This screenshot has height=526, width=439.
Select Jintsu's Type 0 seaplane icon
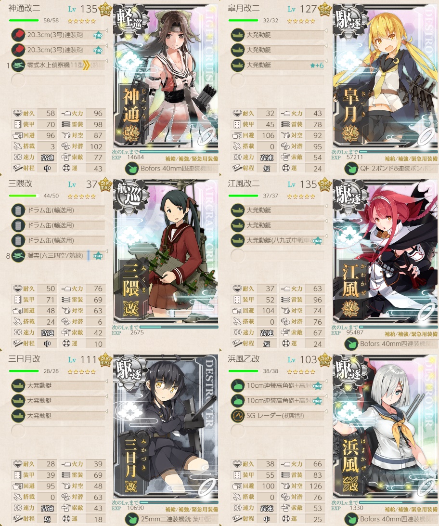pyautogui.click(x=18, y=65)
